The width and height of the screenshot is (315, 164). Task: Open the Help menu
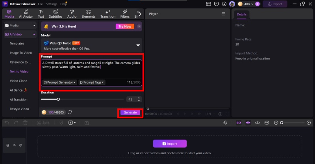pos(63,4)
